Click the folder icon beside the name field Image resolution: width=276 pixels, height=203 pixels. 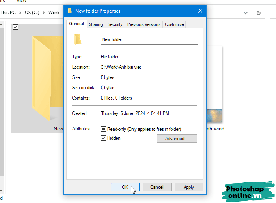[78, 39]
